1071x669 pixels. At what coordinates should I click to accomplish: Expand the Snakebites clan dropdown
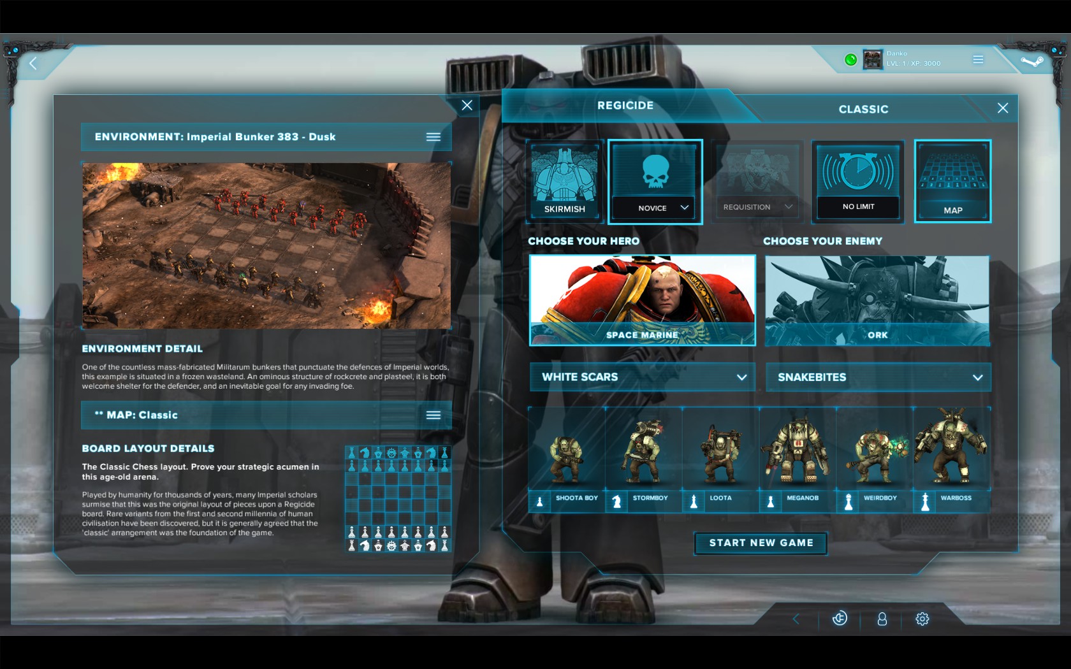878,377
